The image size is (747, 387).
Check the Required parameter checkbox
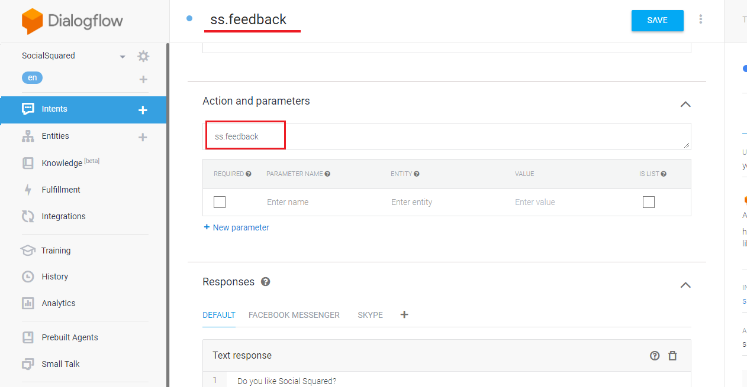pyautogui.click(x=220, y=202)
